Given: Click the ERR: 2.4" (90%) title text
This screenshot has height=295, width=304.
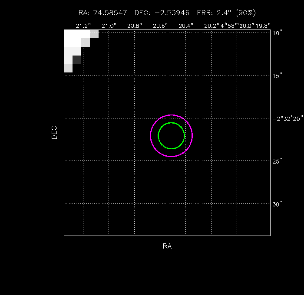Looking at the screenshot, I should pyautogui.click(x=226, y=13).
